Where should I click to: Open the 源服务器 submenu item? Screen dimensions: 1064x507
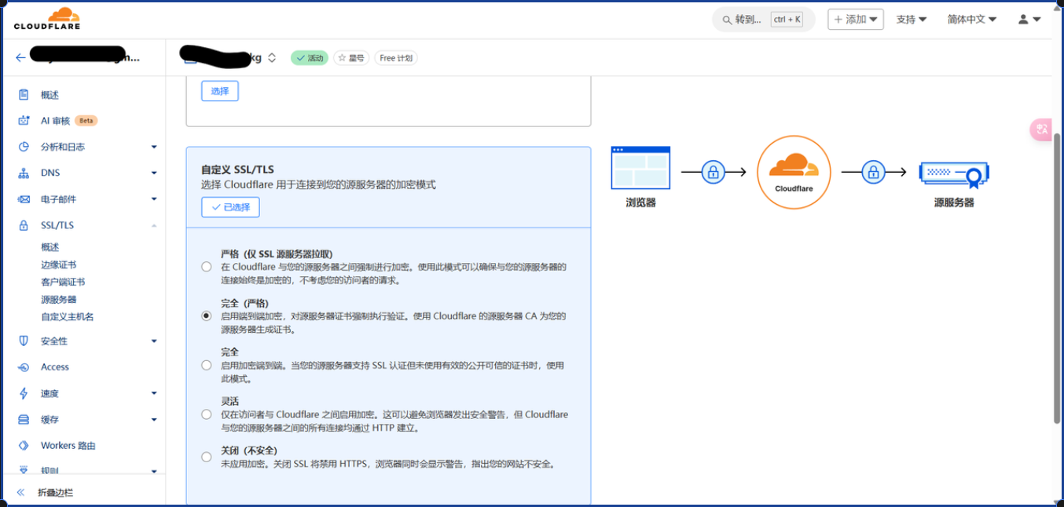pos(59,300)
